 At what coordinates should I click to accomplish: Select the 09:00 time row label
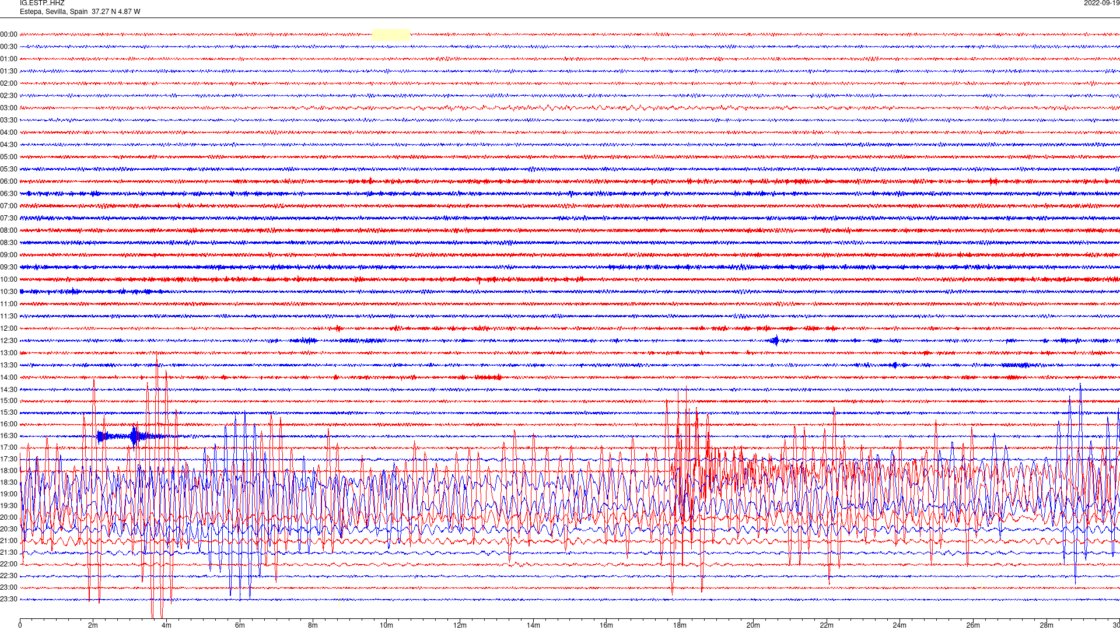coord(9,255)
